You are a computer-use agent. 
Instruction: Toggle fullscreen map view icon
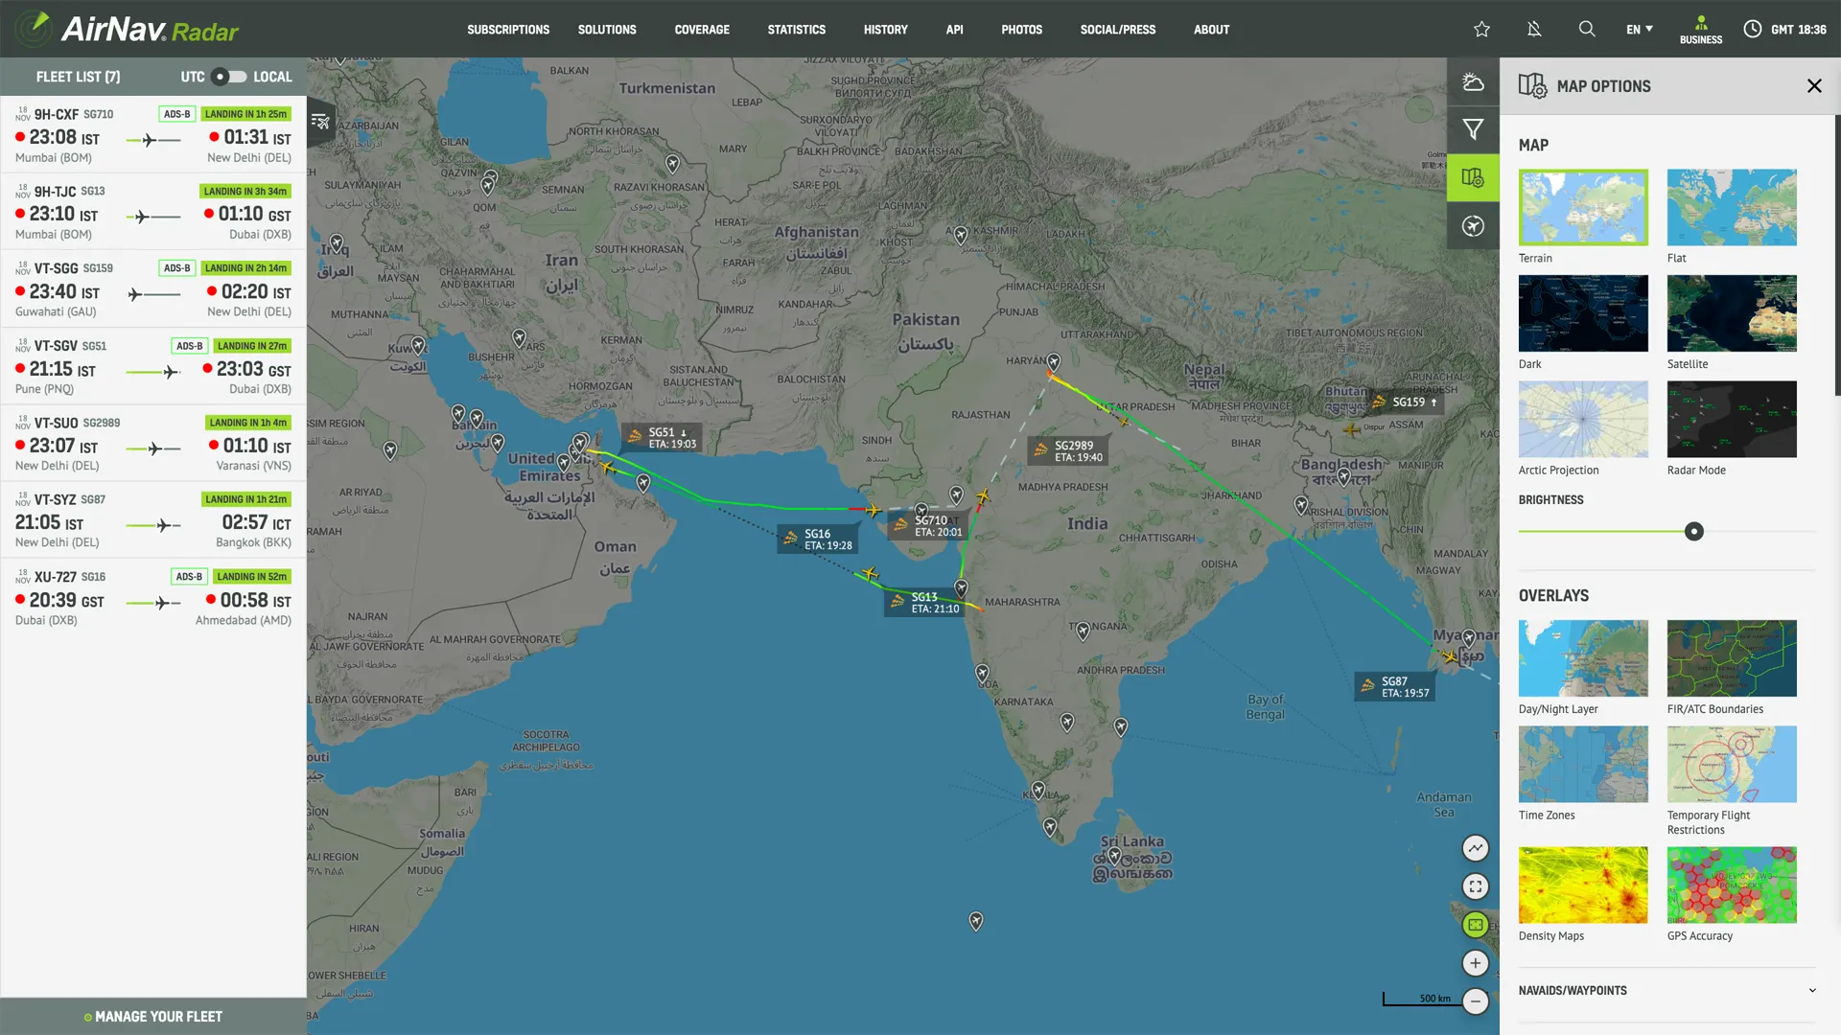click(x=1475, y=886)
